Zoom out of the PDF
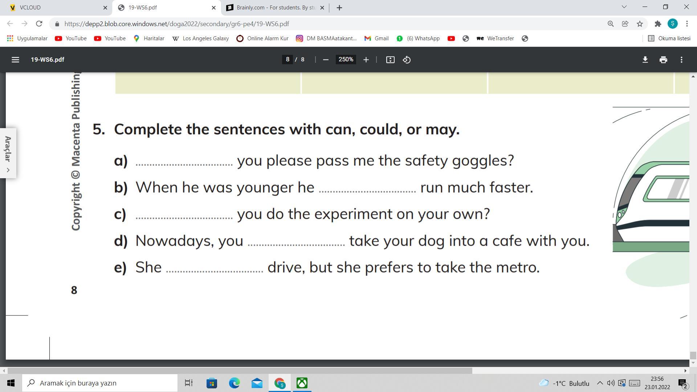This screenshot has height=392, width=697. pyautogui.click(x=326, y=60)
